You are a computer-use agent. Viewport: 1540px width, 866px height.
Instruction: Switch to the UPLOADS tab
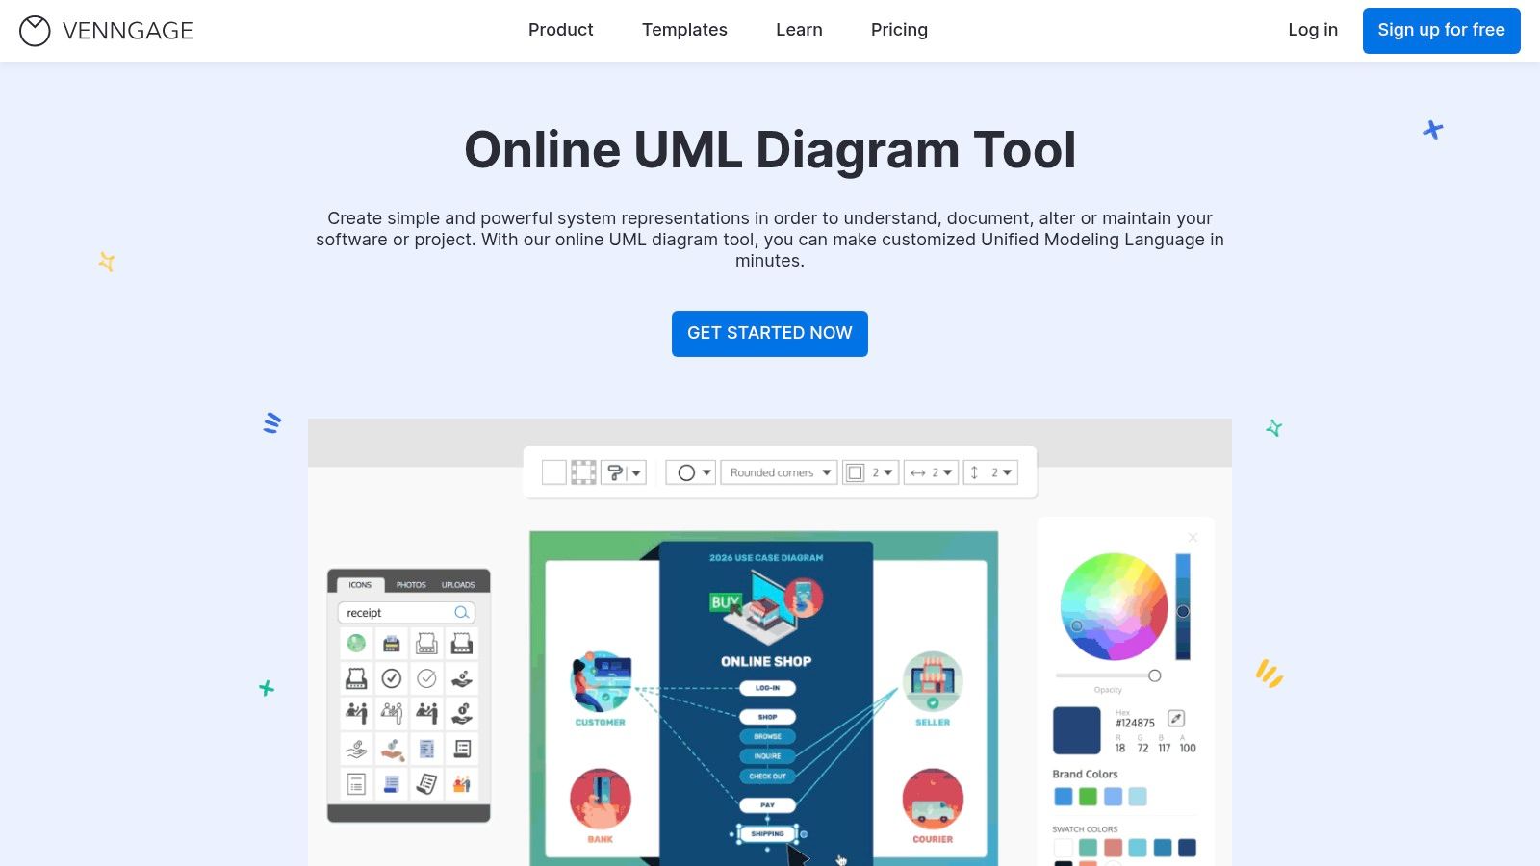[x=459, y=584]
